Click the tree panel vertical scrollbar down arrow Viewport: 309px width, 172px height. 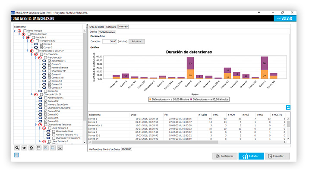pyautogui.click(x=85, y=142)
